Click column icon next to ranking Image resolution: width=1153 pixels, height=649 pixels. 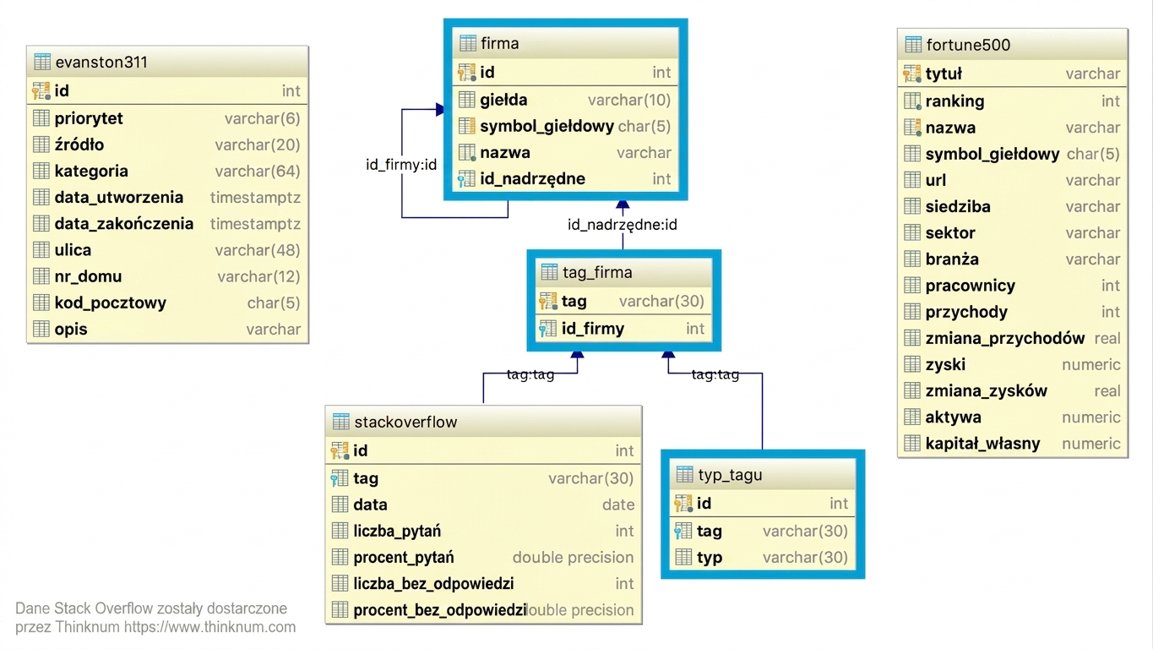point(912,101)
